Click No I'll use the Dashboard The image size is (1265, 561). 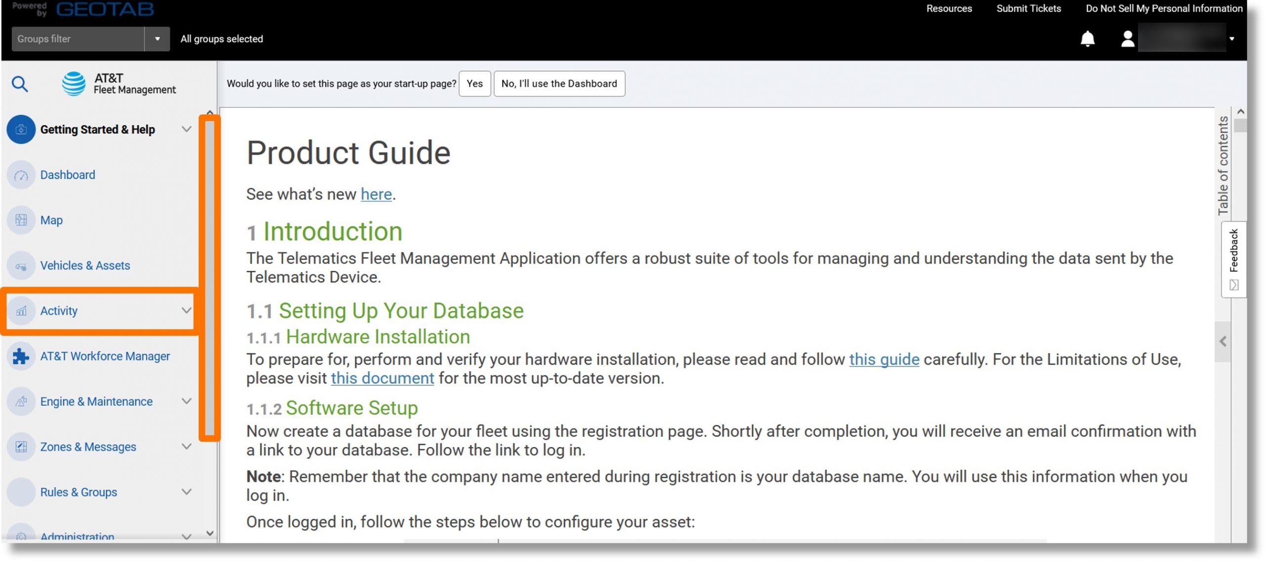559,83
